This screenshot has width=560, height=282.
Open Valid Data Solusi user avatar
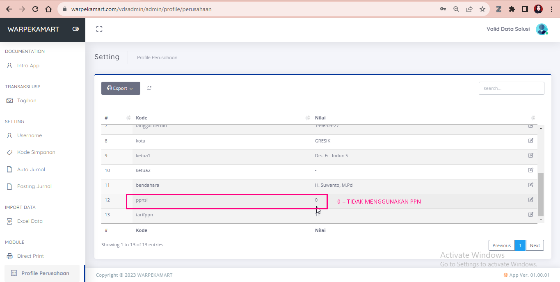point(542,29)
